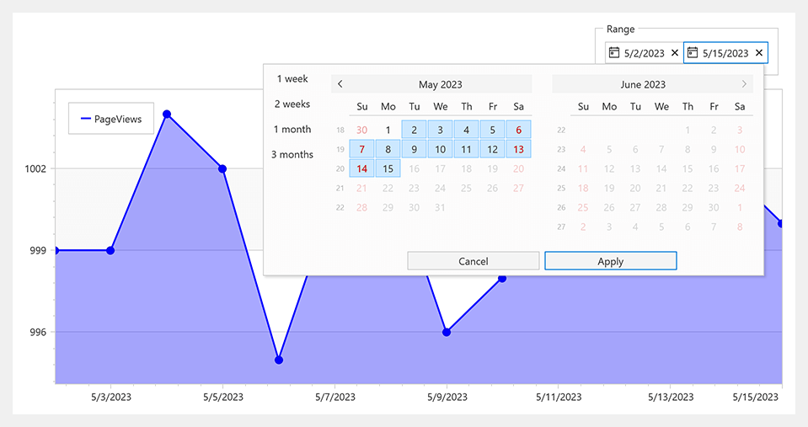
Task: Clear the 5/2/2023 start date
Action: coord(674,53)
